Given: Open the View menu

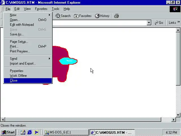Looking at the screenshot, I should [27, 9].
